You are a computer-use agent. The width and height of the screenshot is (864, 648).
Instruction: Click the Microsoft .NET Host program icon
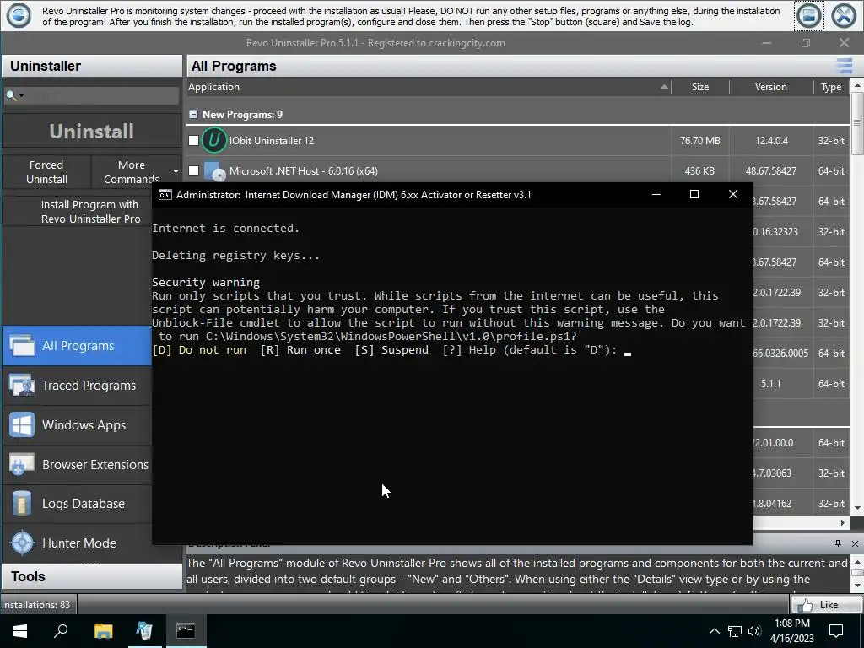pyautogui.click(x=214, y=170)
